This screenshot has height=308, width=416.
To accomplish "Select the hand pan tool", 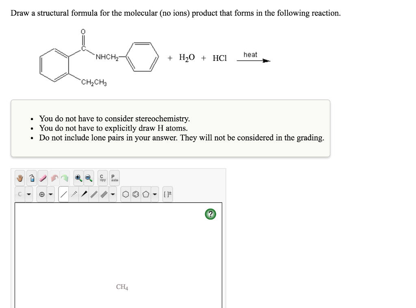I will pos(19,177).
